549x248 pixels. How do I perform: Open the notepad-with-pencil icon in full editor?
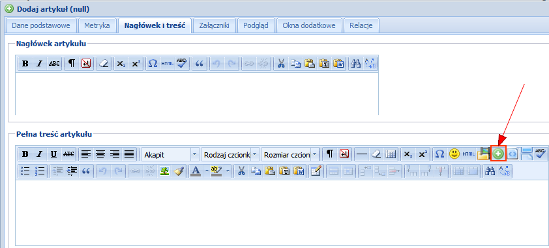pos(316,171)
